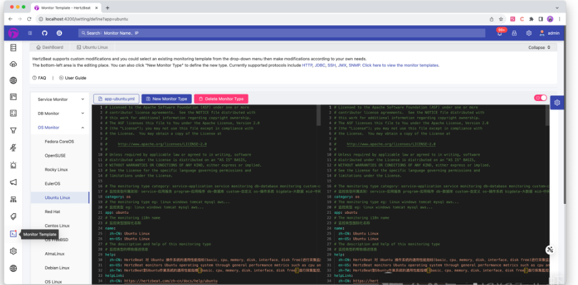Switch to the DashBoard tab
This screenshot has width=578, height=285.
tap(50, 47)
